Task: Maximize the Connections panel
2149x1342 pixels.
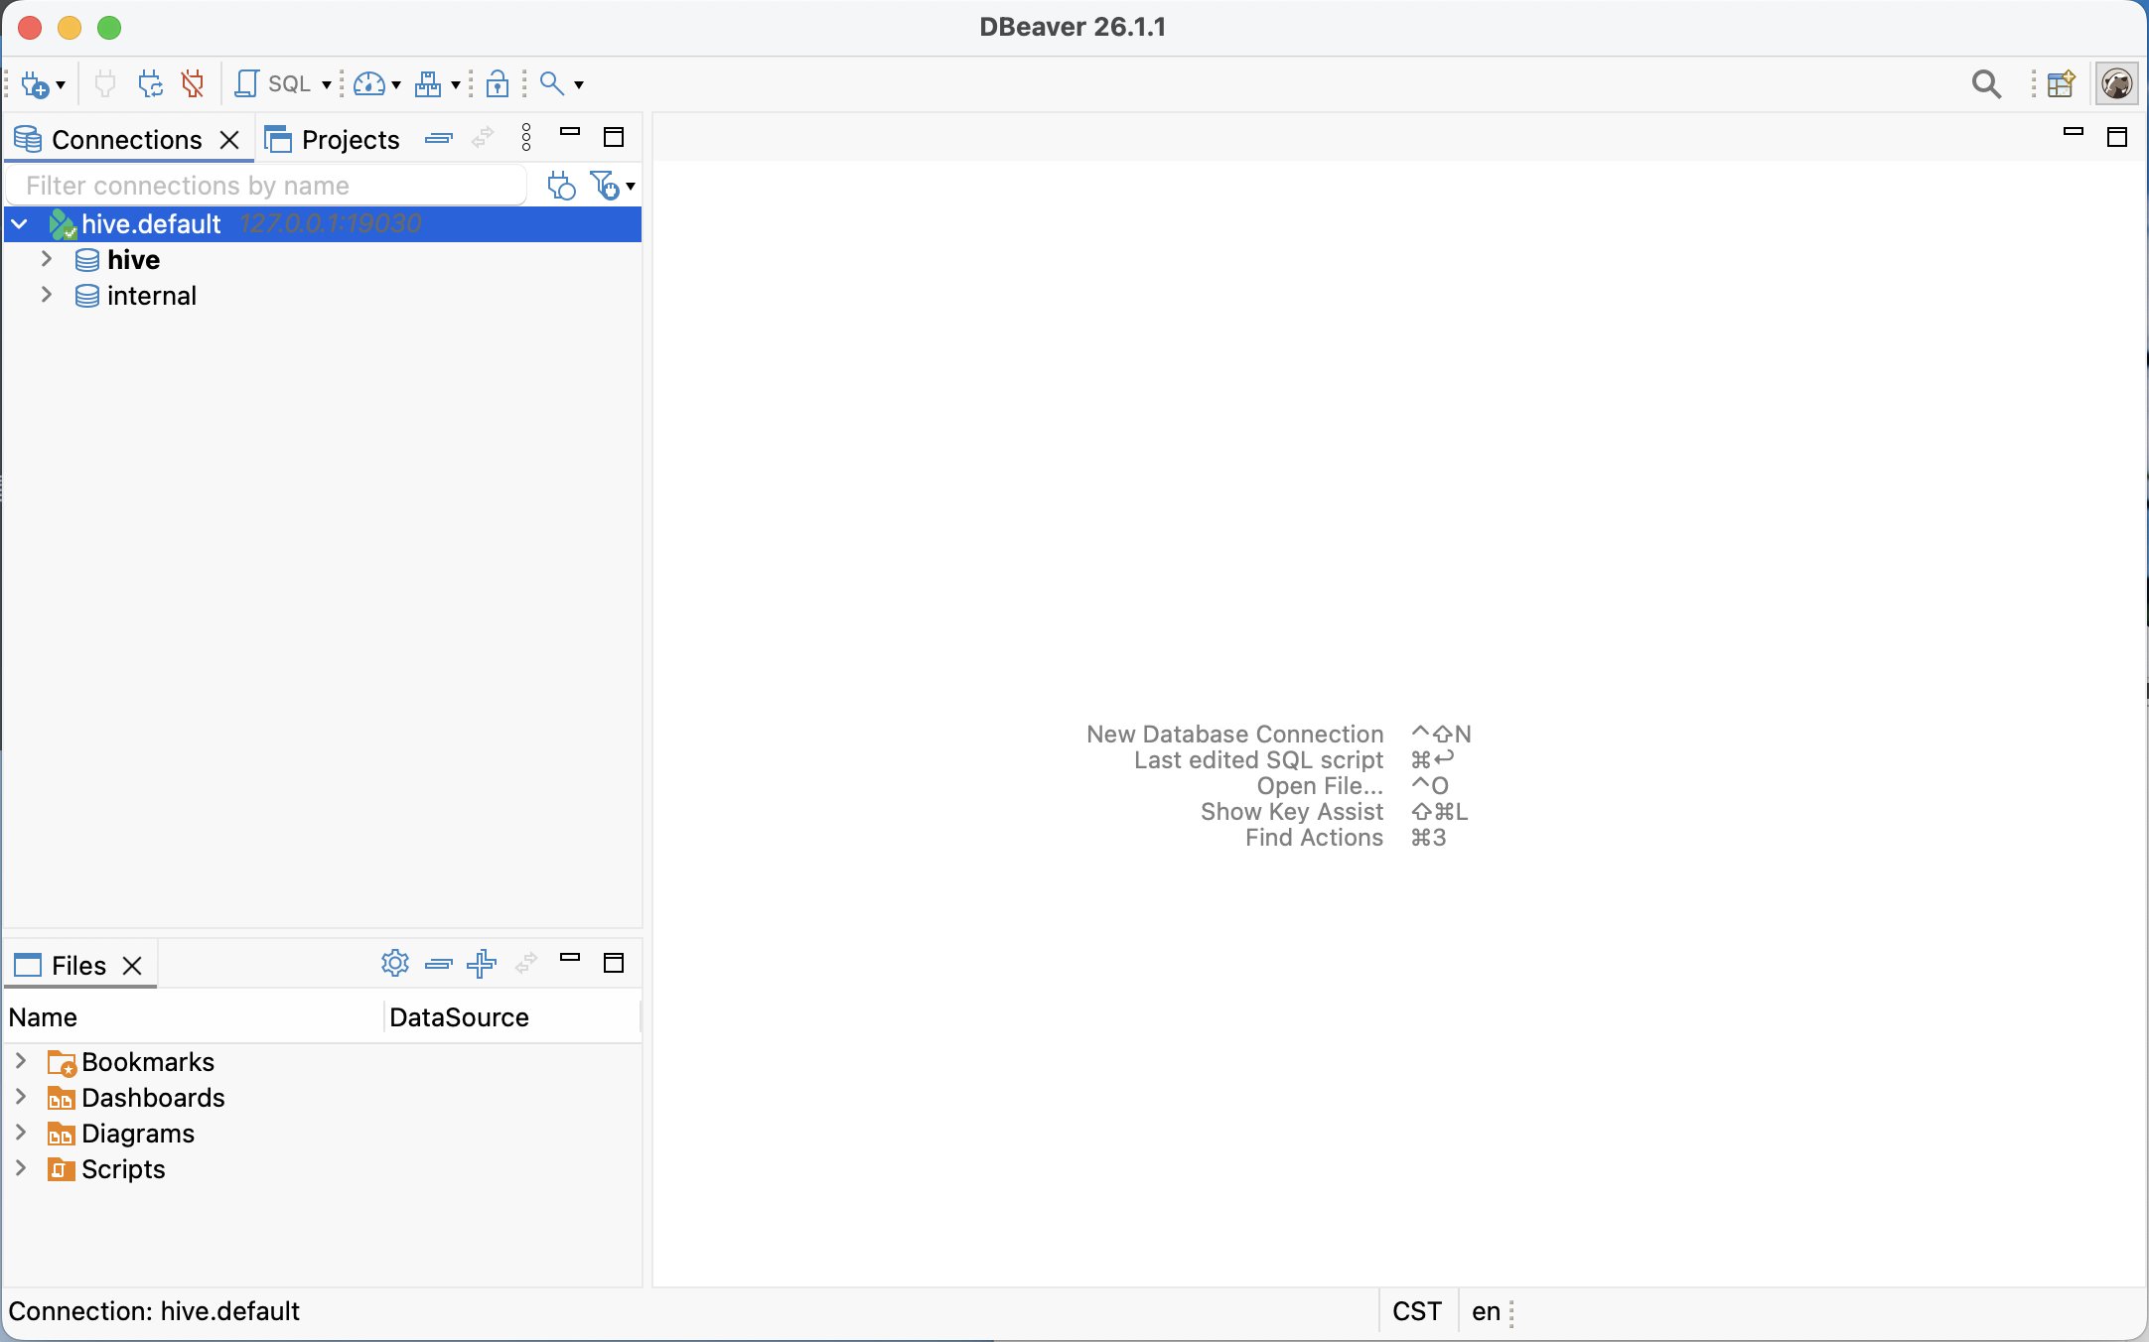Action: pyautogui.click(x=614, y=137)
